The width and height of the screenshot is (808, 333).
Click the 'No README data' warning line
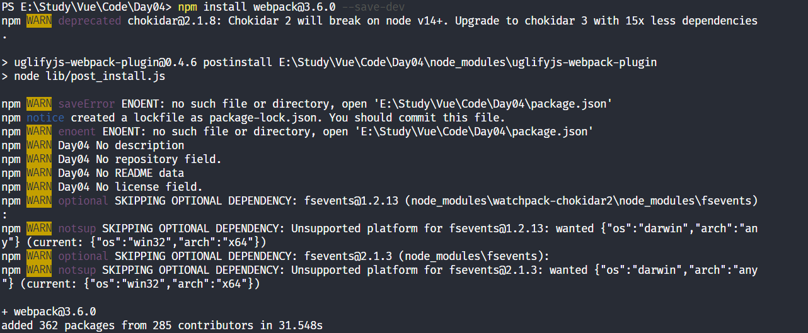(140, 173)
